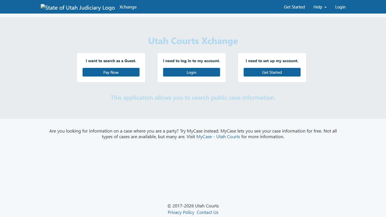
Task: Open the Help menu in the top navigation
Action: click(x=318, y=7)
